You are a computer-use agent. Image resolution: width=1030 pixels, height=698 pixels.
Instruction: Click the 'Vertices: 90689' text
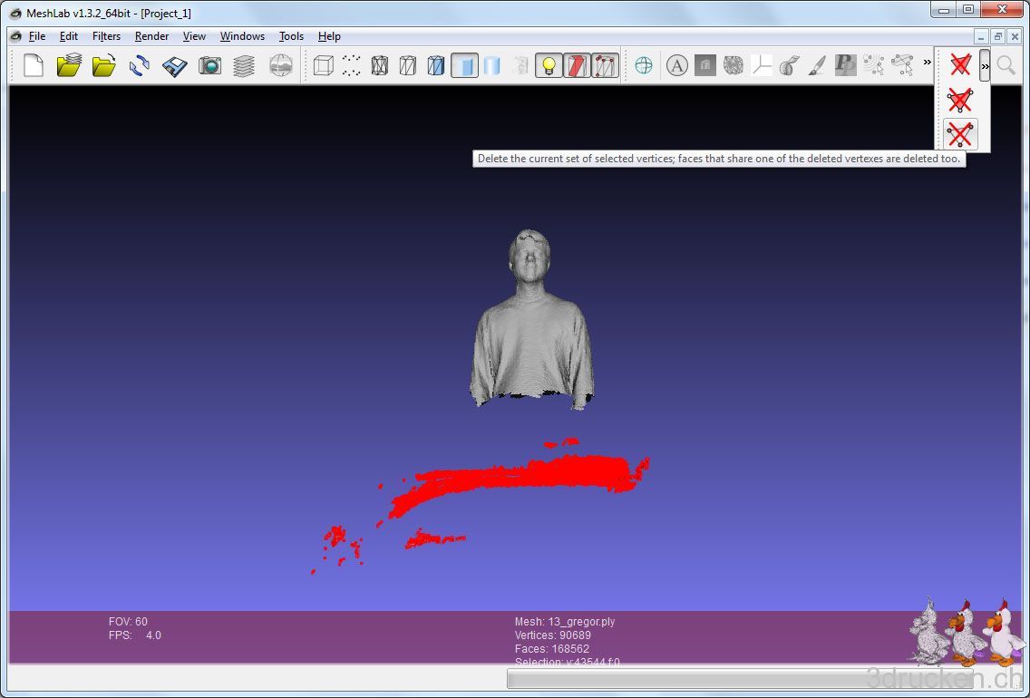pyautogui.click(x=552, y=635)
